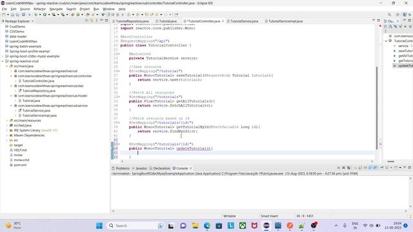Click the New Java Package icon

[x=73, y=15]
